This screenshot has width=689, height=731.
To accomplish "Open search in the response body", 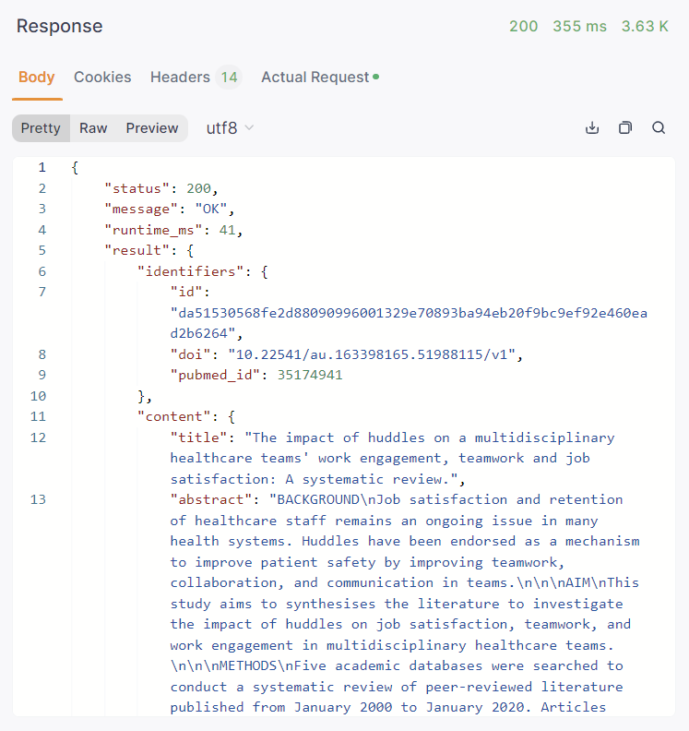I will 659,128.
